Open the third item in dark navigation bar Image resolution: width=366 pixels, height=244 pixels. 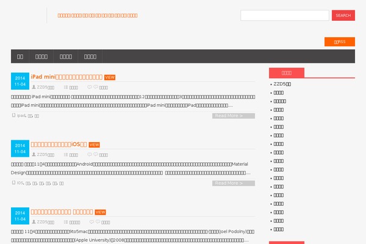click(x=66, y=57)
